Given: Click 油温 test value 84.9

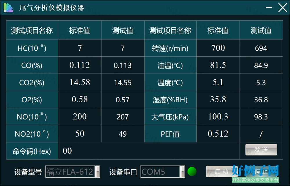Looking at the screenshot, I should click(x=261, y=65).
